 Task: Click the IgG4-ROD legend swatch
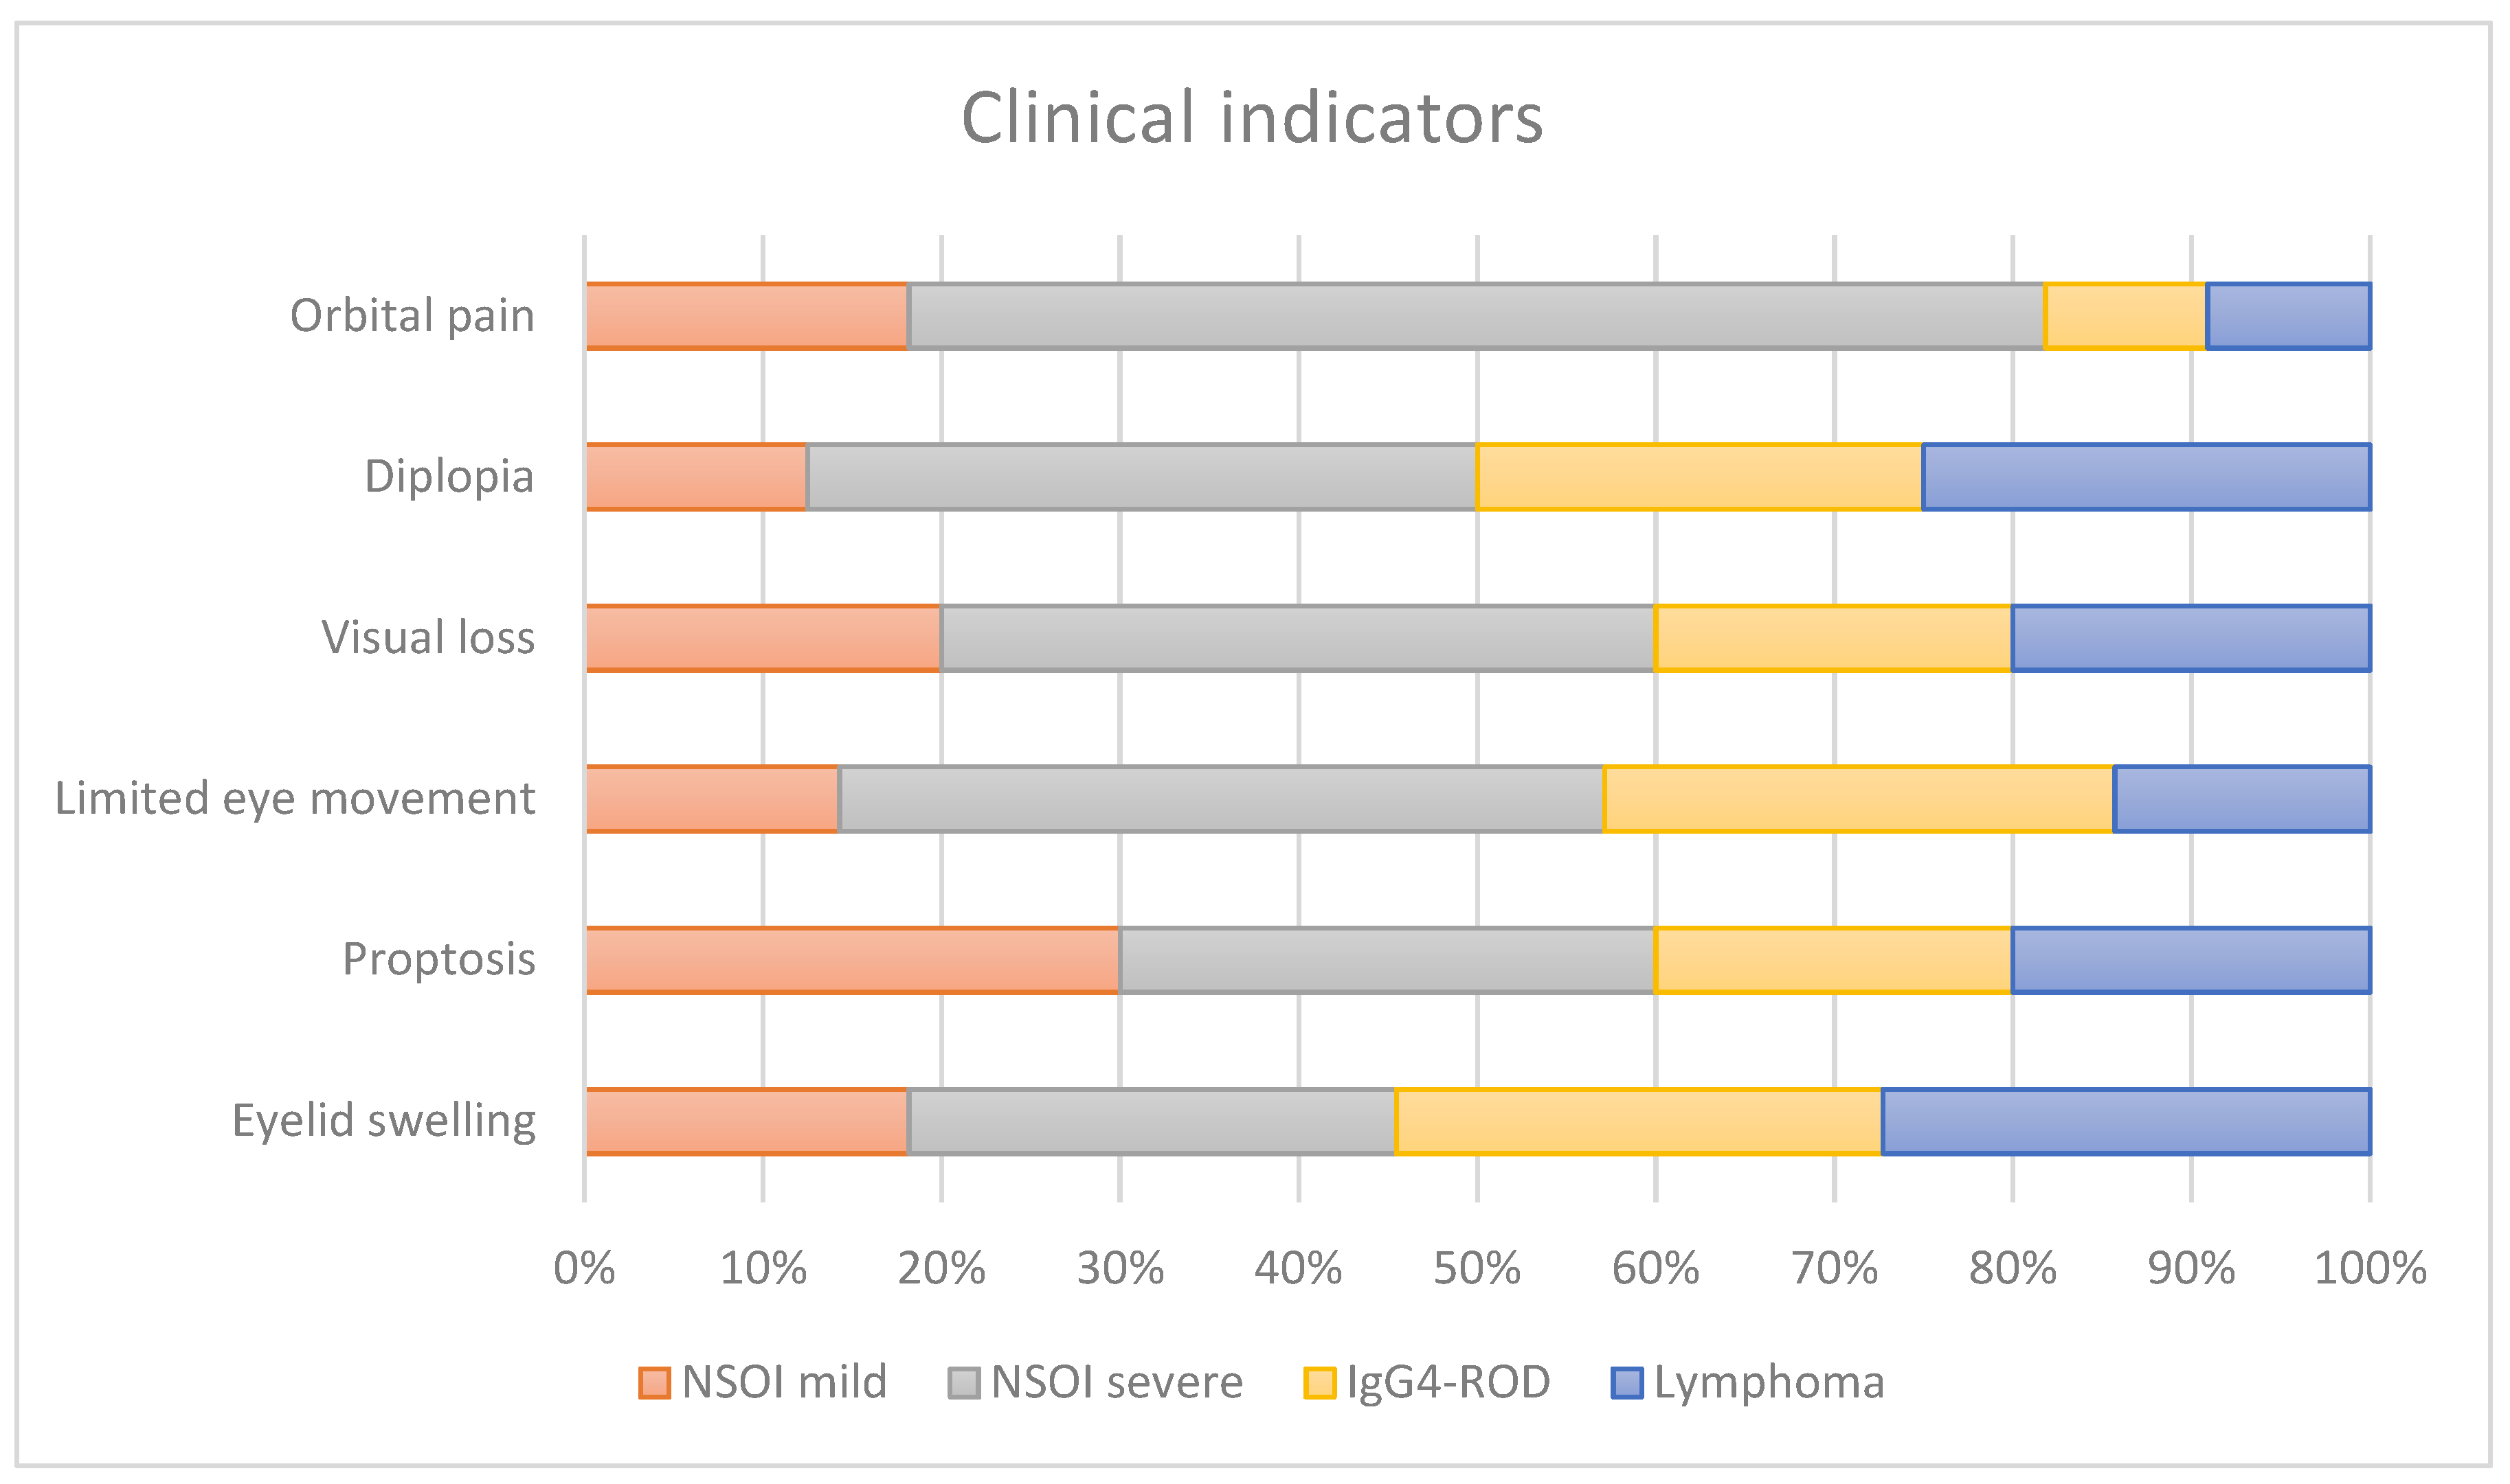(1319, 1383)
